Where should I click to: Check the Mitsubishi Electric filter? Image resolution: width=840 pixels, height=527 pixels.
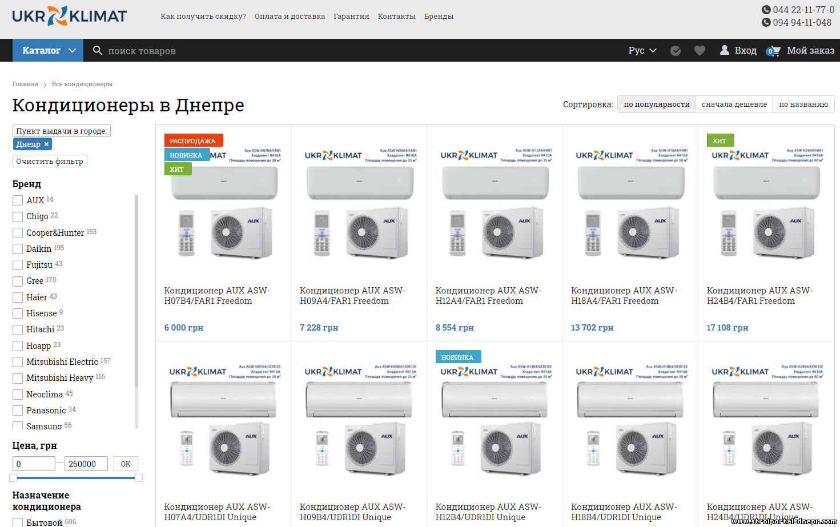point(18,362)
